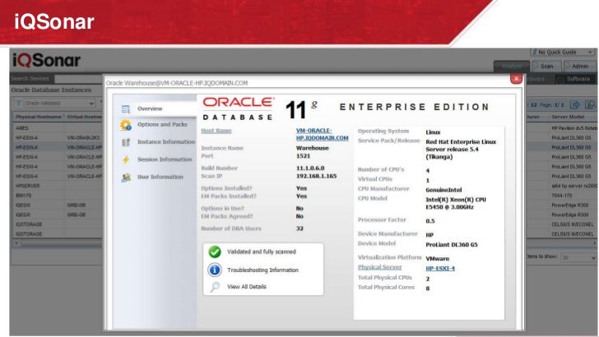Click the View All Details magnifier icon
This screenshot has height=337, width=599.
point(215,287)
